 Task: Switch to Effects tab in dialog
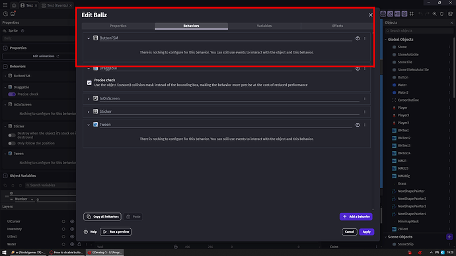click(x=337, y=26)
